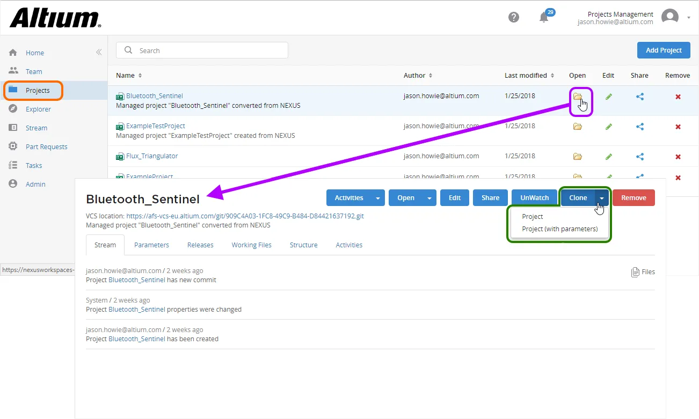Image resolution: width=699 pixels, height=419 pixels.
Task: Click the blue Share button in project detail
Action: coord(490,197)
